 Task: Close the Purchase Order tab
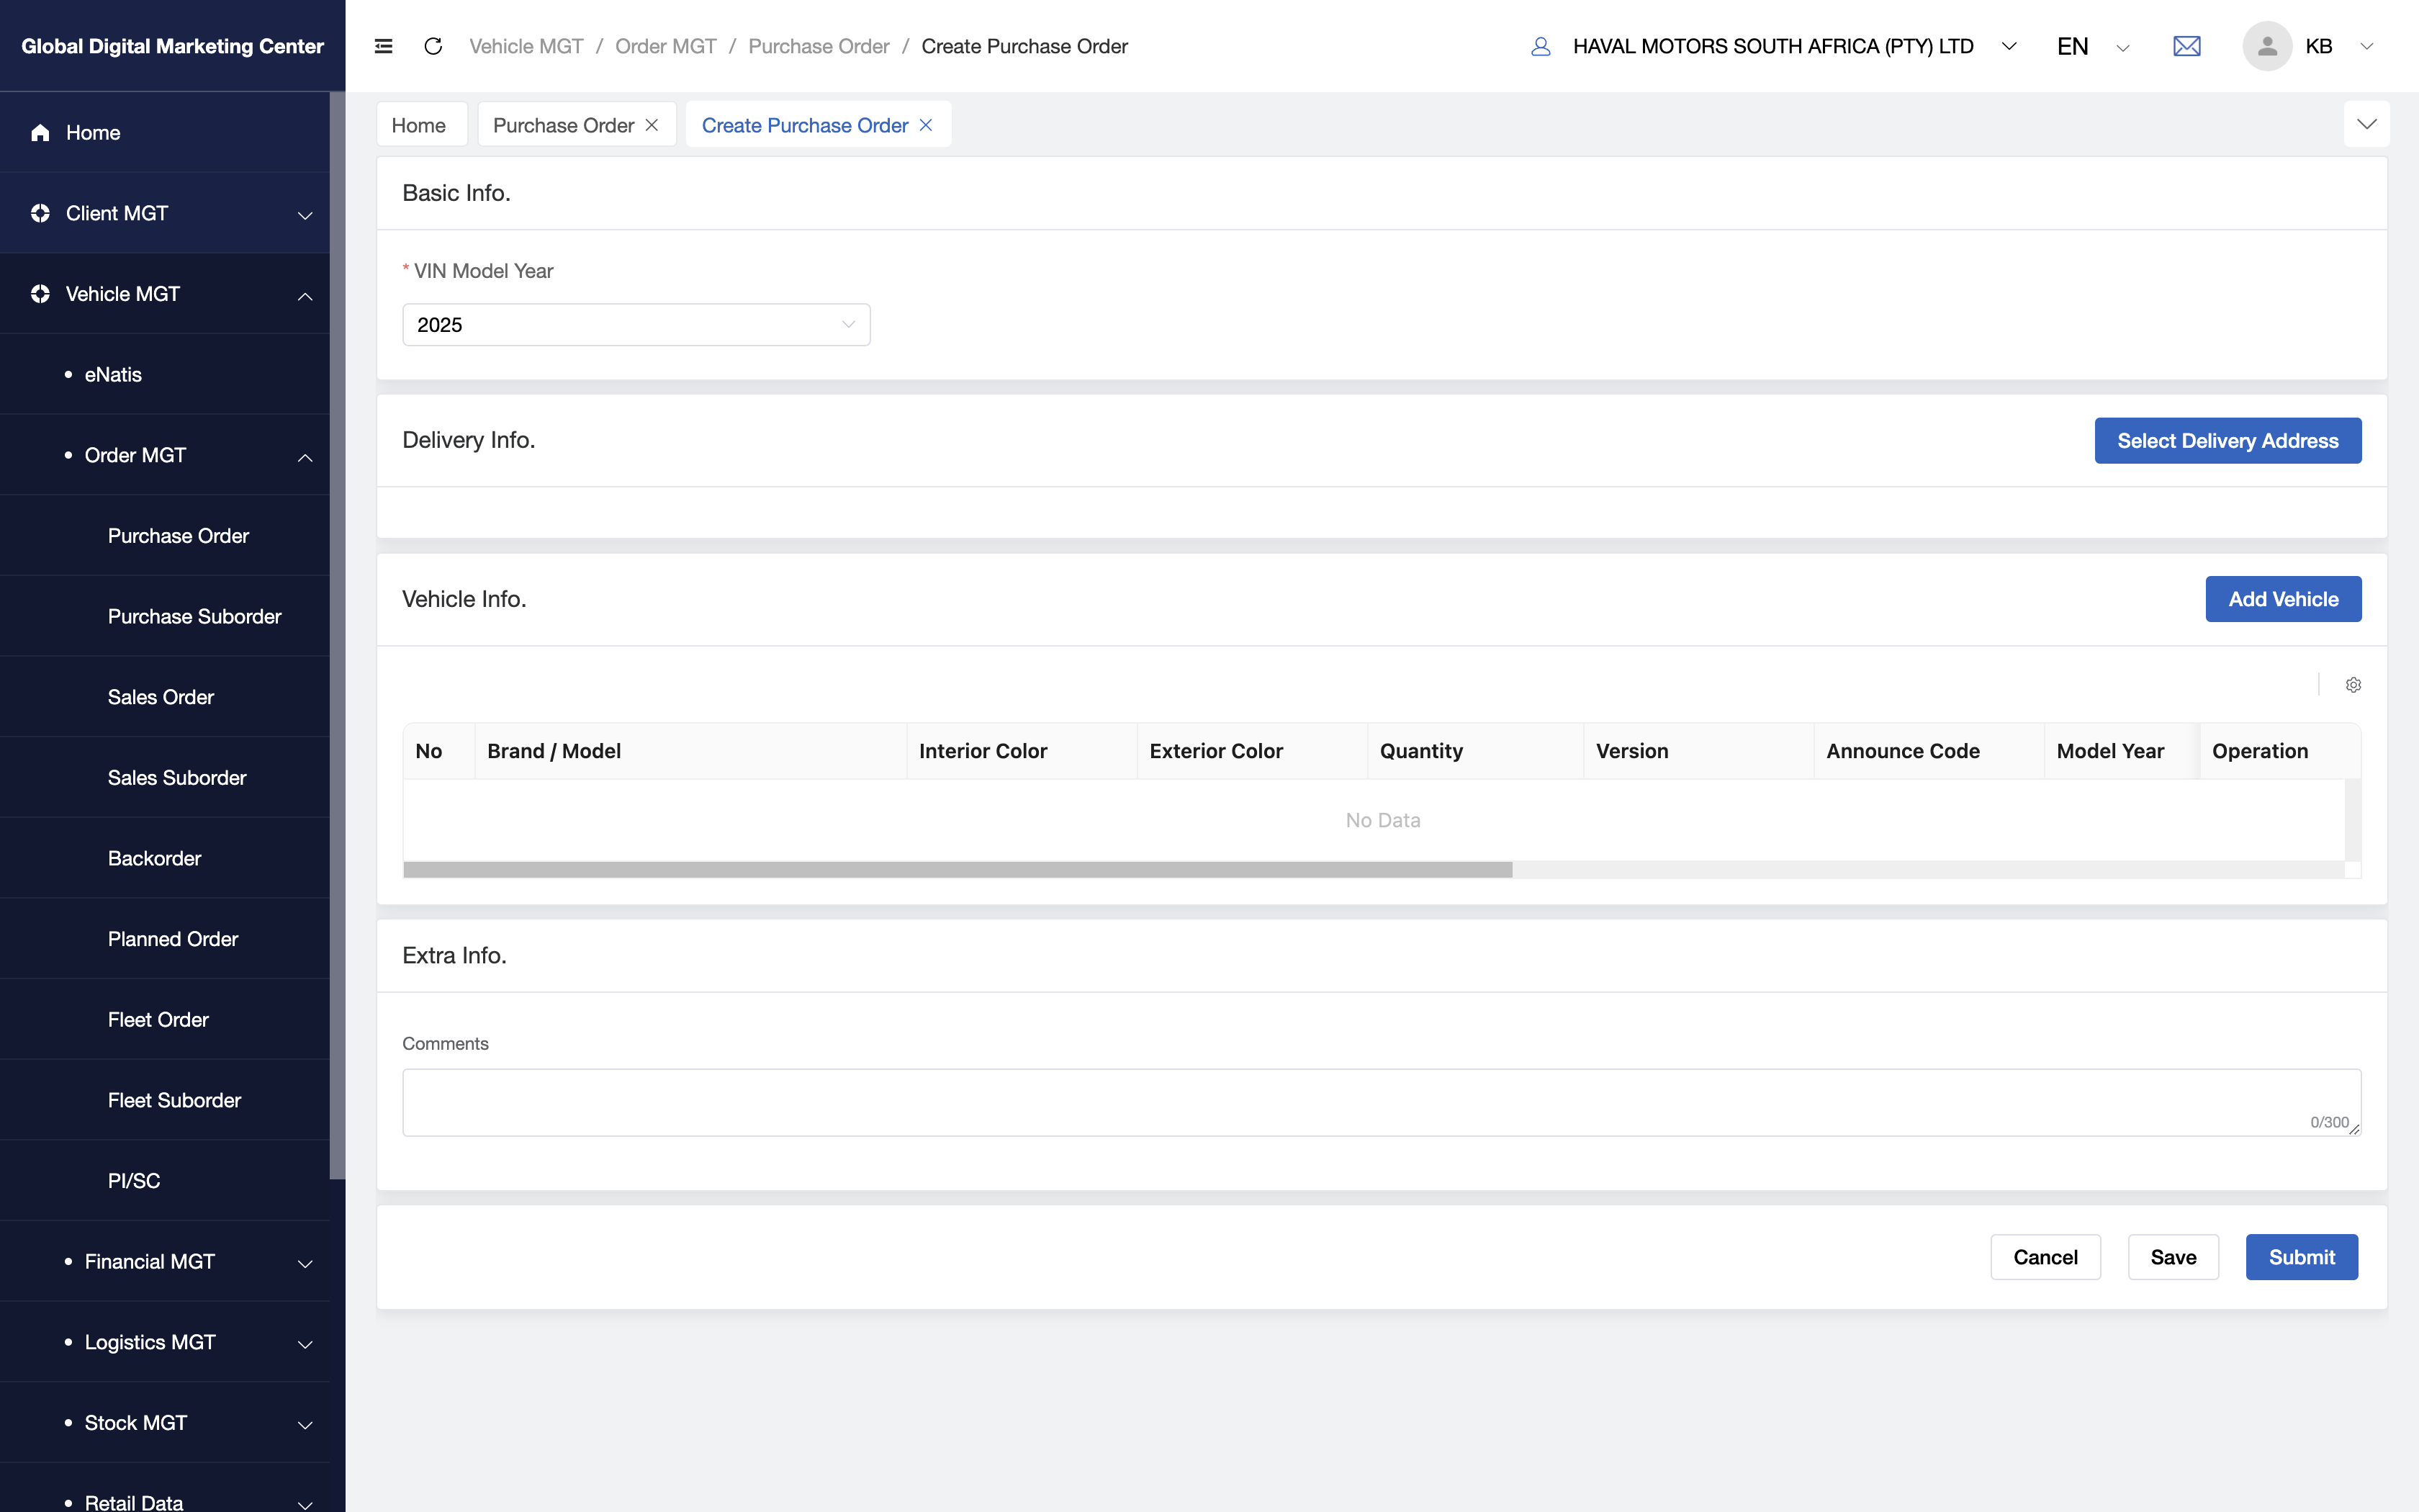652,125
